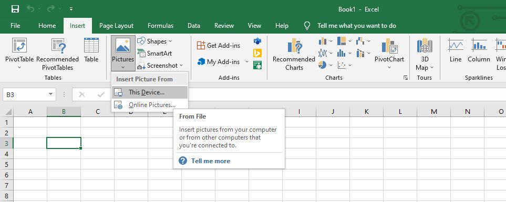Insert a SmartArt graphic
506x202 pixels.
(x=154, y=53)
